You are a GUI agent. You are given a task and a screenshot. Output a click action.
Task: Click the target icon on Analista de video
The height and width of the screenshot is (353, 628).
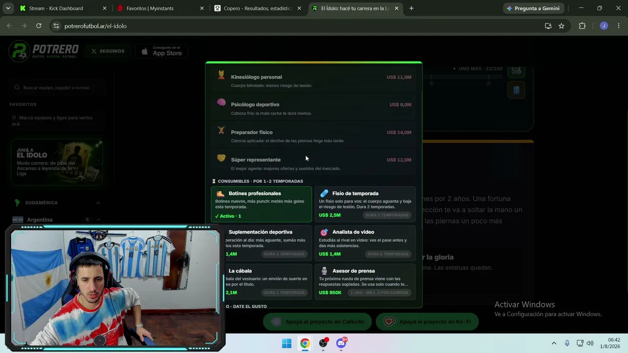[324, 232]
